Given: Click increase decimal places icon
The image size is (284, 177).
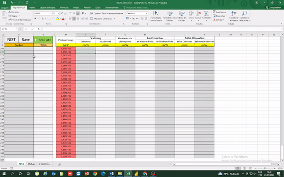Looking at the screenshot, I should [142, 18].
